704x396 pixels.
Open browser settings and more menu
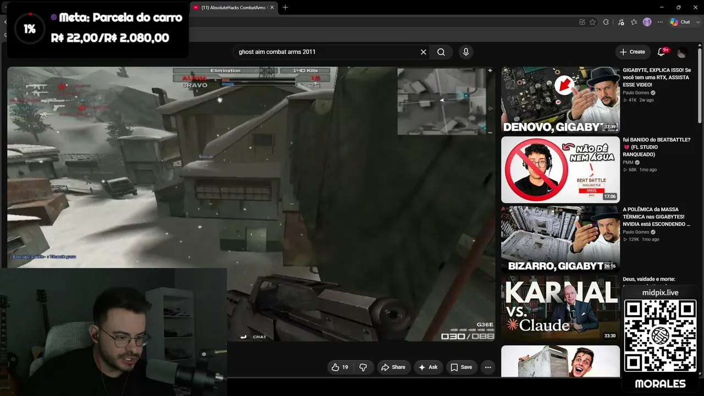point(660,22)
